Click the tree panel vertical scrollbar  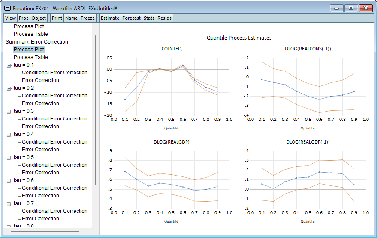point(95,107)
